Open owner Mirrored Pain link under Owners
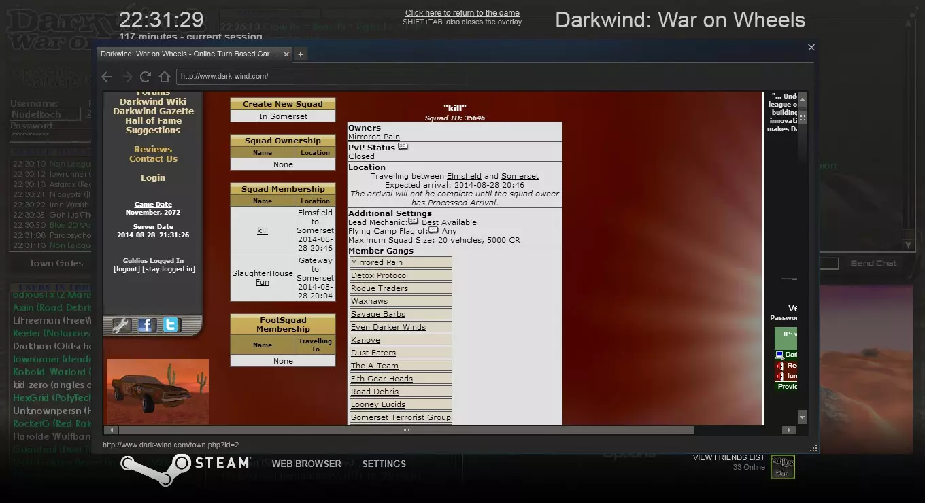The width and height of the screenshot is (925, 503). coord(374,137)
